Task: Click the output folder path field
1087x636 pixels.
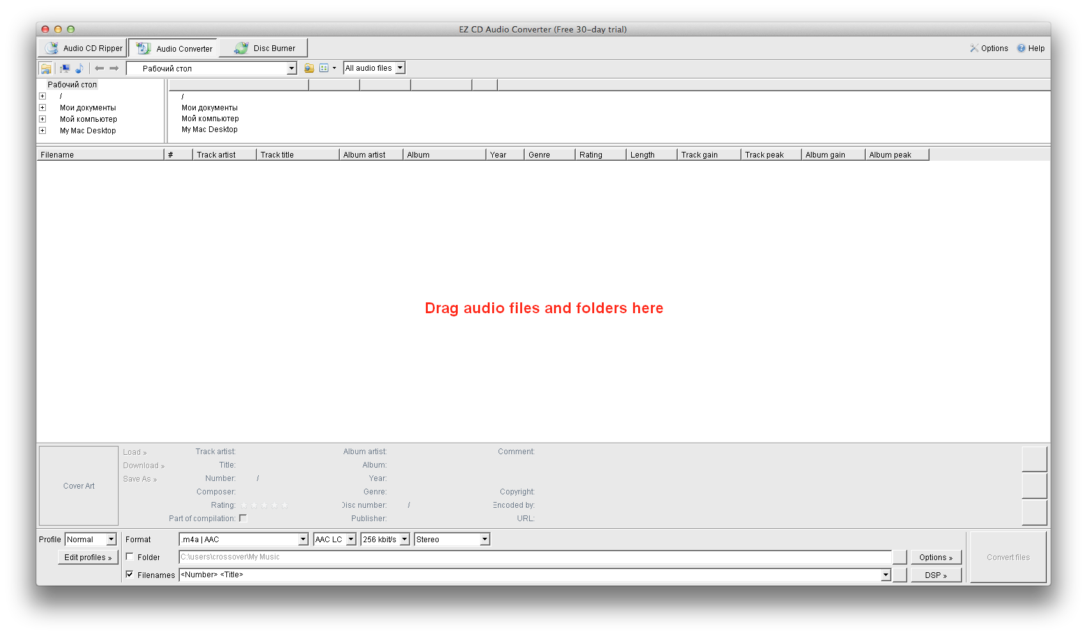Action: tap(535, 557)
